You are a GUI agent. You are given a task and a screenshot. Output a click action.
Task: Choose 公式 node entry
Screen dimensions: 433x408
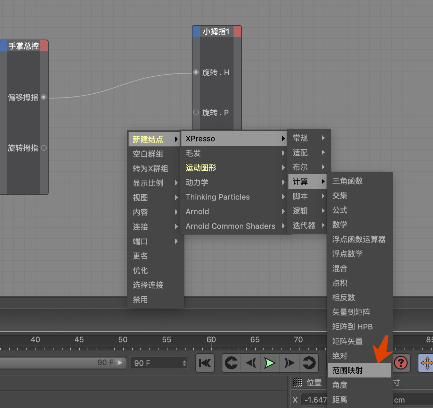pos(360,210)
